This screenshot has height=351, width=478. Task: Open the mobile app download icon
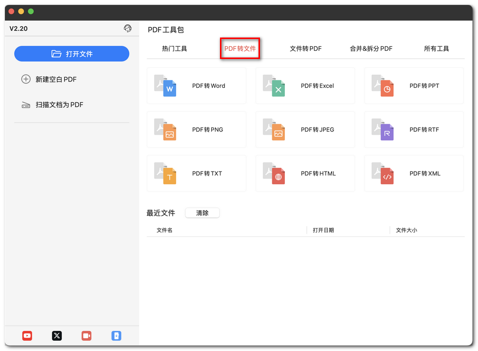coord(116,336)
